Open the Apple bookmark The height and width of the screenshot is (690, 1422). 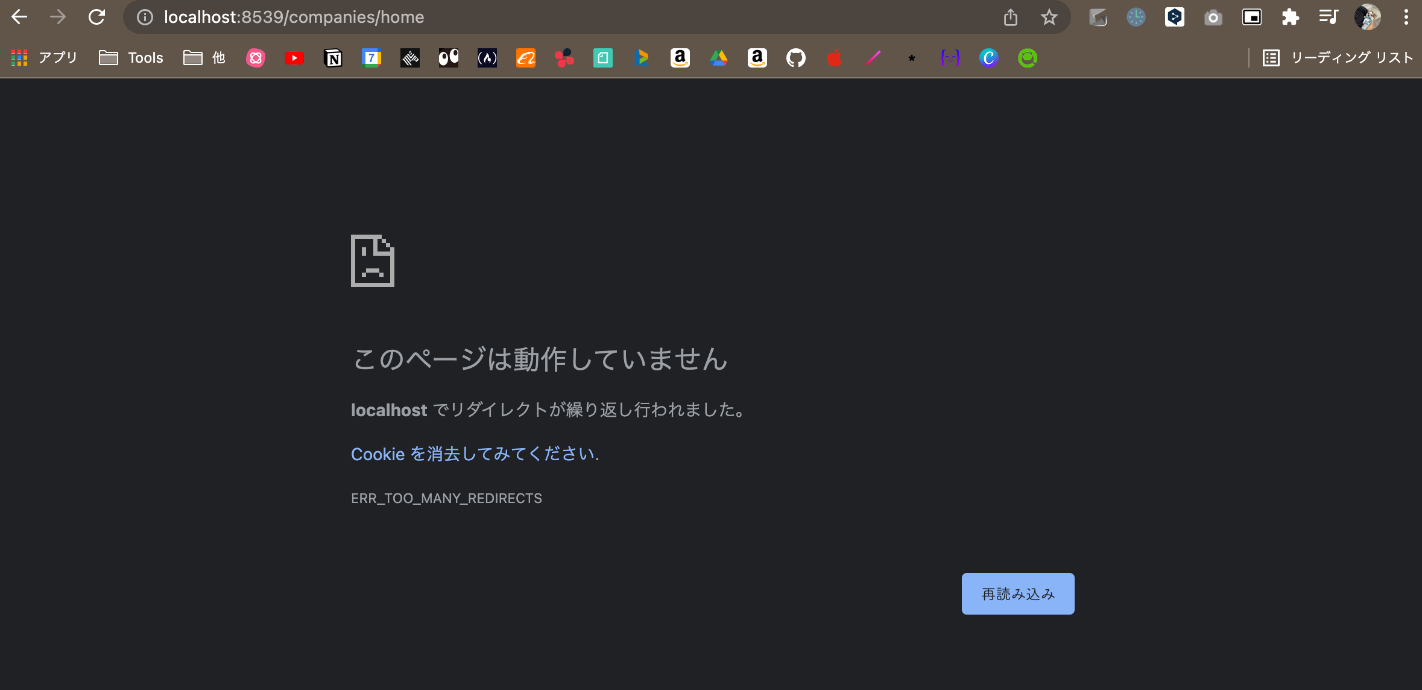point(835,58)
